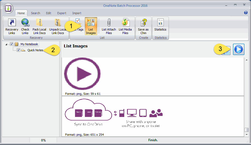
Task: Collapse the My Notebook tree node
Action: coord(6,44)
